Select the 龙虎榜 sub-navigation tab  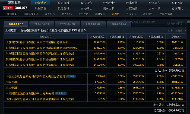tap(115, 14)
